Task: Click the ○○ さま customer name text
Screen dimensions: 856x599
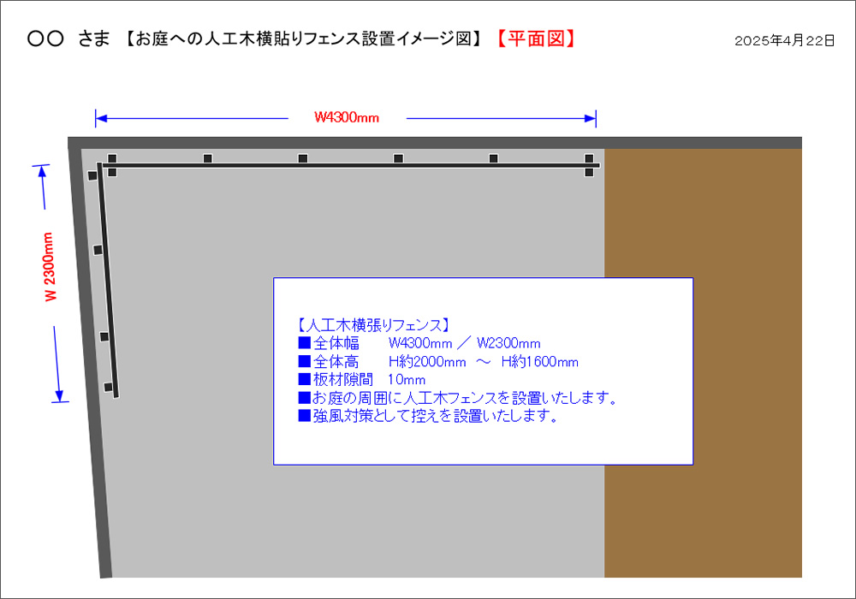Action: coord(68,39)
